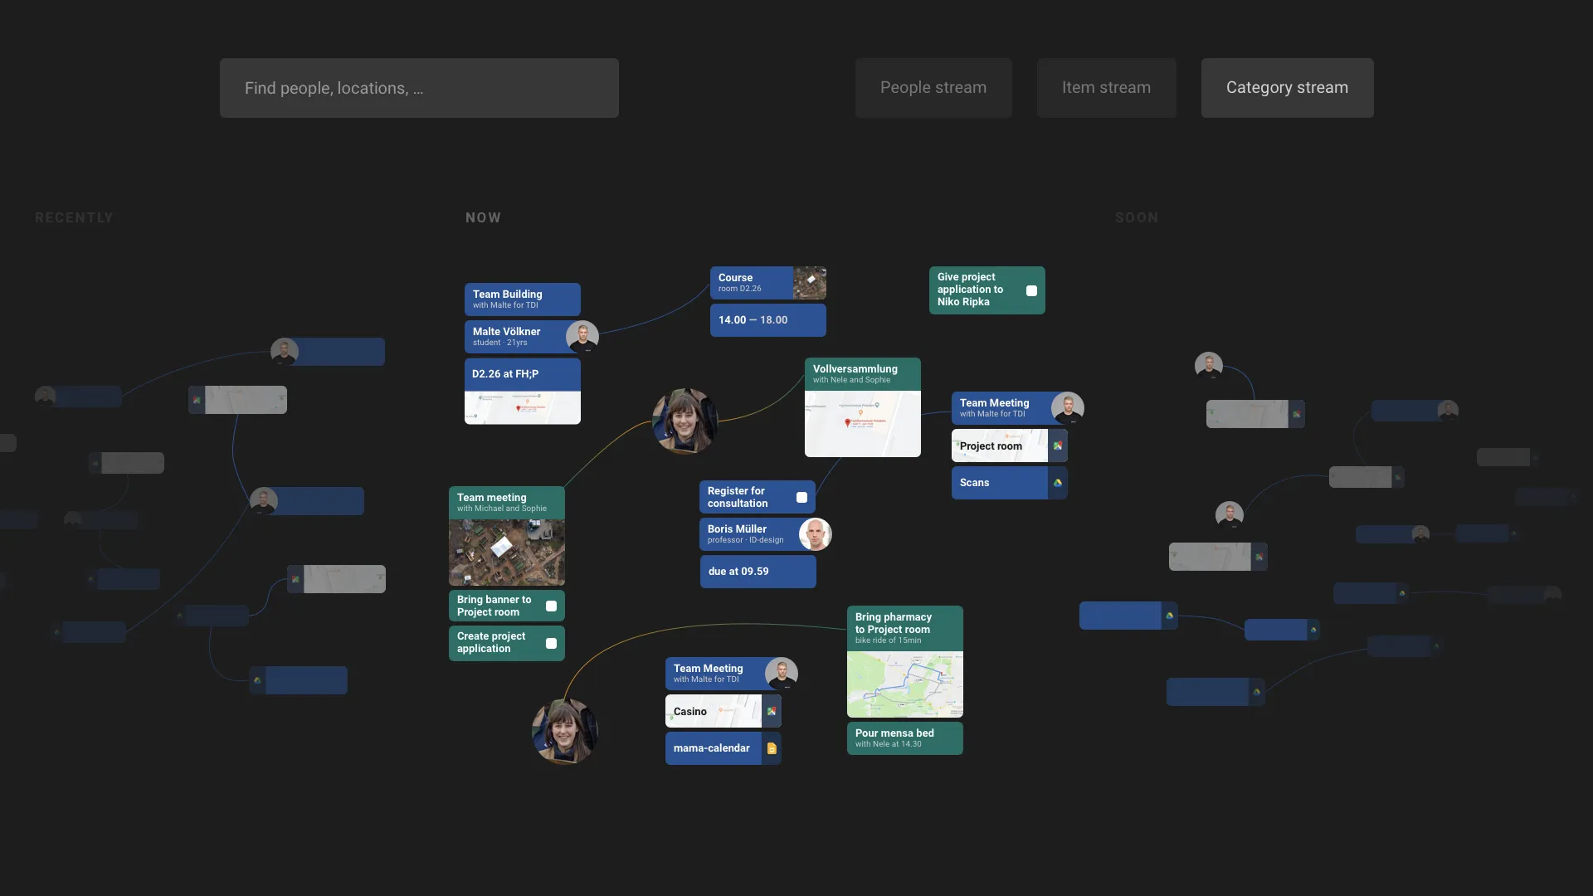Image resolution: width=1593 pixels, height=896 pixels.
Task: Check off Give project application to Niko Ripka
Action: (x=1031, y=290)
